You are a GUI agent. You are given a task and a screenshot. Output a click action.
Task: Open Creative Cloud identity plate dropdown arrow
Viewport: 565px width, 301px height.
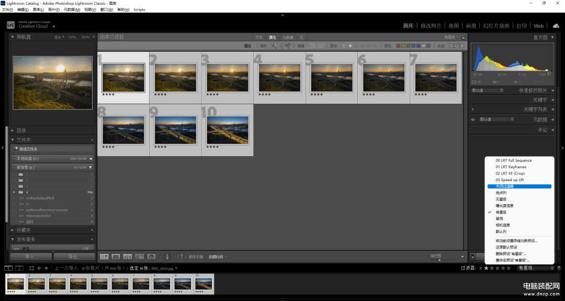pos(54,26)
